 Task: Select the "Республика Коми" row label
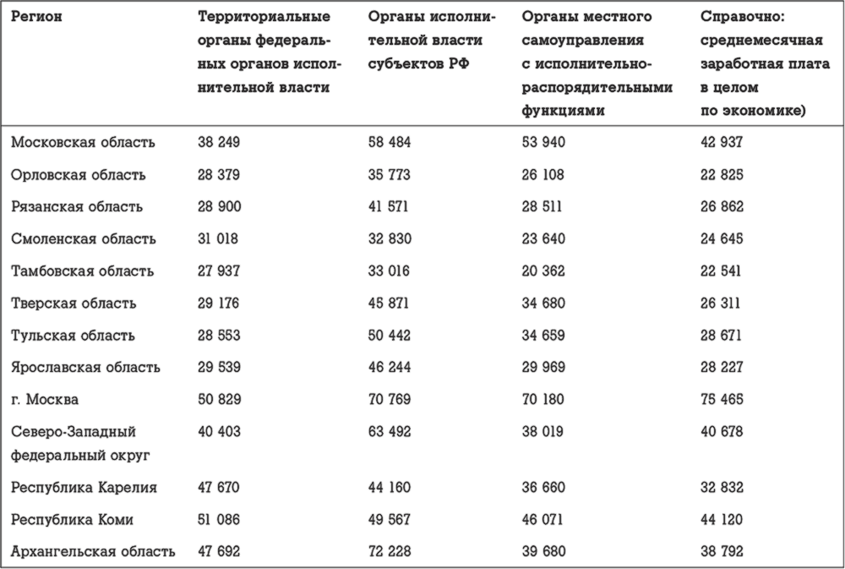pos(72,519)
